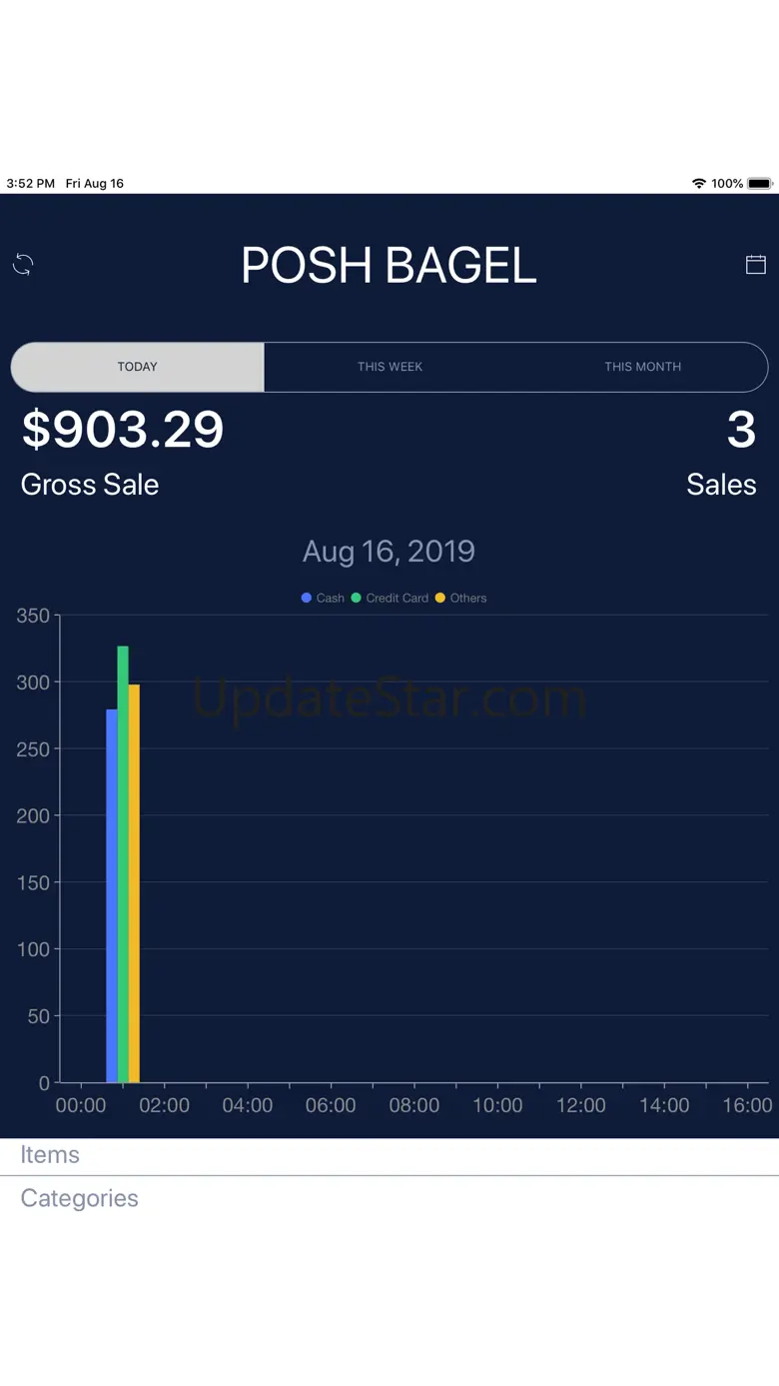Expand the Items section
The height and width of the screenshot is (1386, 779).
point(50,1155)
